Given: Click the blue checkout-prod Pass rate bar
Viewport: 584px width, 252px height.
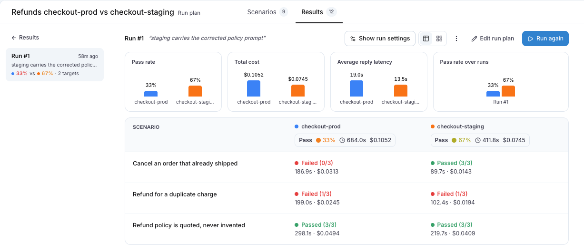Looking at the screenshot, I should click(x=151, y=94).
